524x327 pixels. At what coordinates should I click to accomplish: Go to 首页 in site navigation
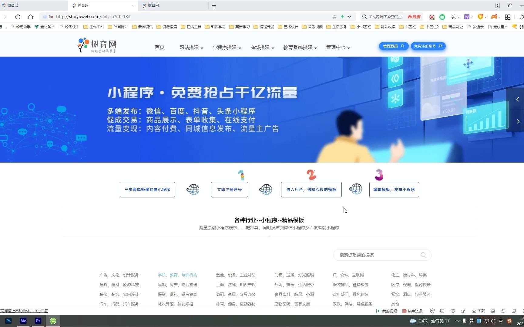[160, 47]
